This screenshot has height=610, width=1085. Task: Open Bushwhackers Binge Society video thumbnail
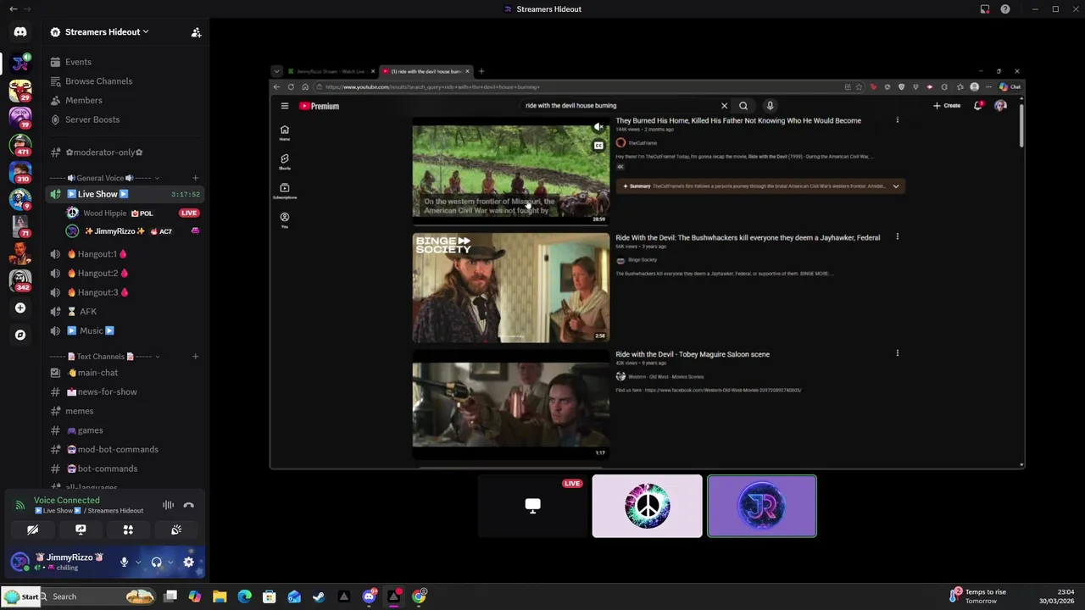pos(510,288)
